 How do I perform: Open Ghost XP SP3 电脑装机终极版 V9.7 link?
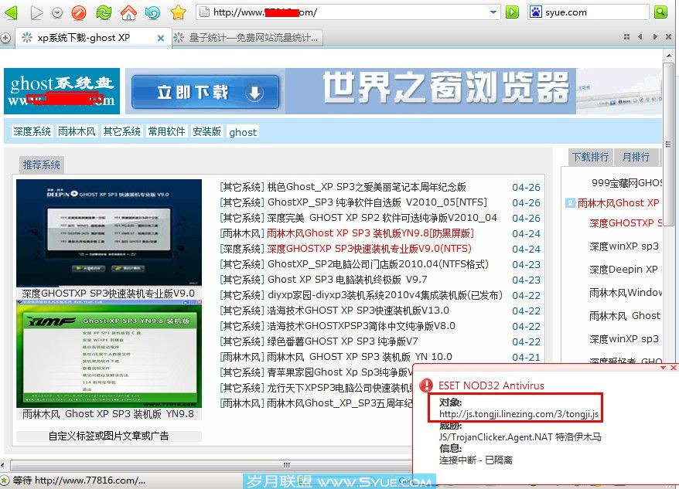pyautogui.click(x=347, y=280)
